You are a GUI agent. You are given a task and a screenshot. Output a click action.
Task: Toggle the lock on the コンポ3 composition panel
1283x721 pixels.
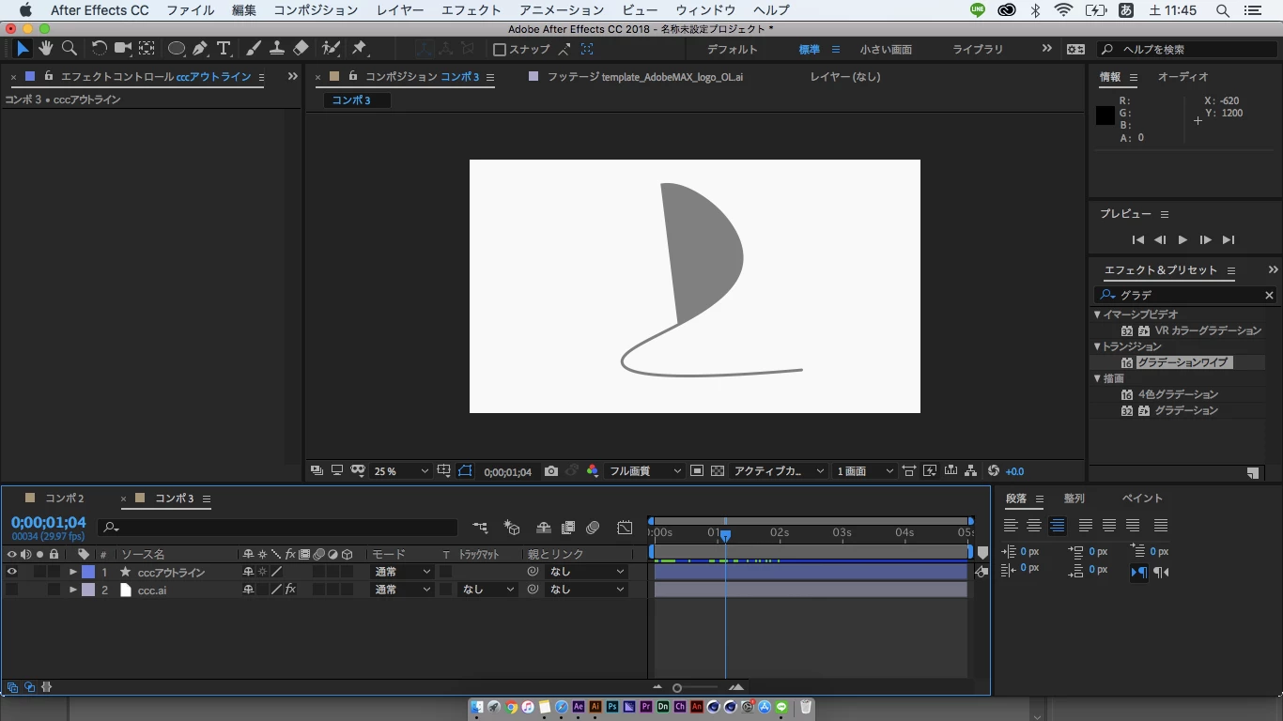(353, 77)
